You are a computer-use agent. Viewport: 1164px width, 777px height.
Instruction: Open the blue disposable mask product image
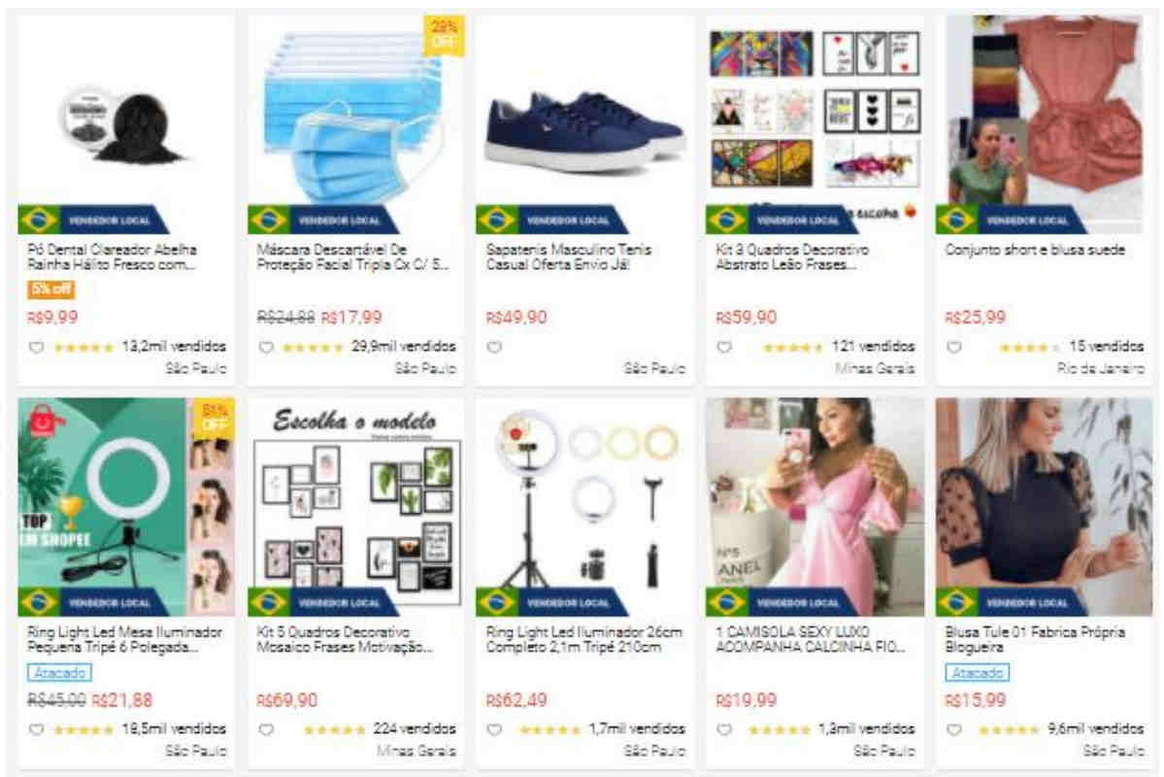pos(355,110)
